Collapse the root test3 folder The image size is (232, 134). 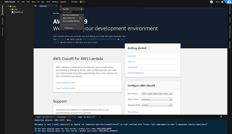(8, 7)
